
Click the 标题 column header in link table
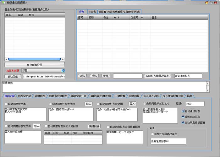[x=67, y=133]
